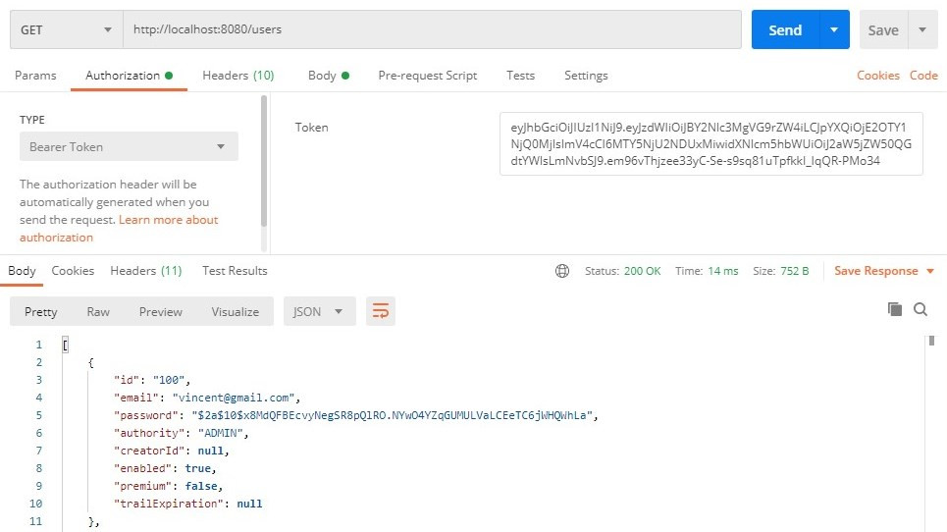Switch to the Settings tab
The height and width of the screenshot is (532, 947).
pos(586,76)
